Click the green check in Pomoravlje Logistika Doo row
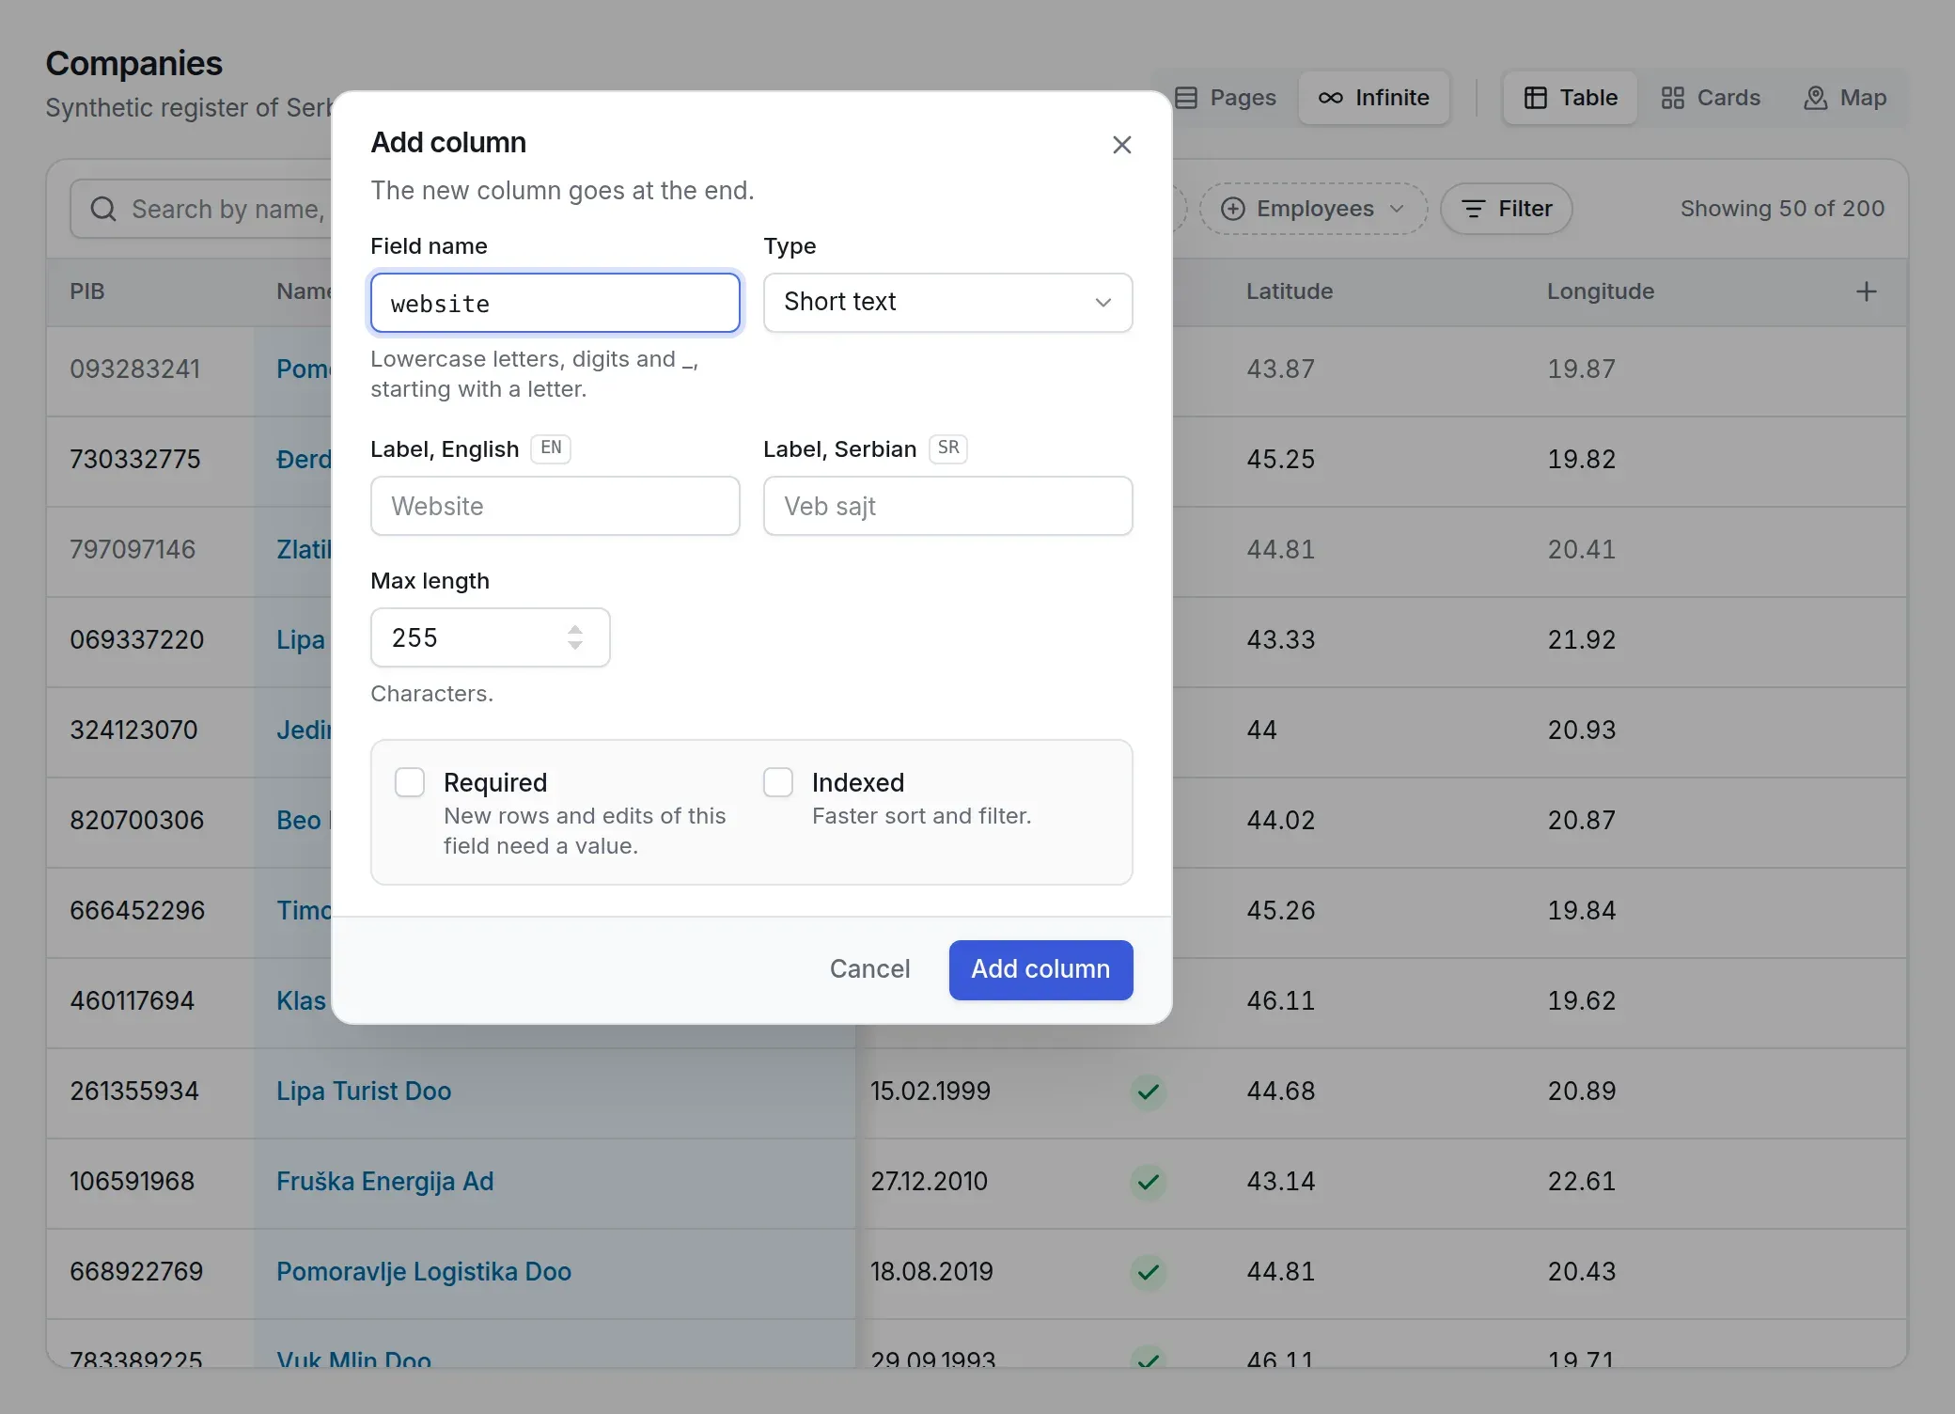Image resolution: width=1955 pixels, height=1414 pixels. pyautogui.click(x=1148, y=1272)
